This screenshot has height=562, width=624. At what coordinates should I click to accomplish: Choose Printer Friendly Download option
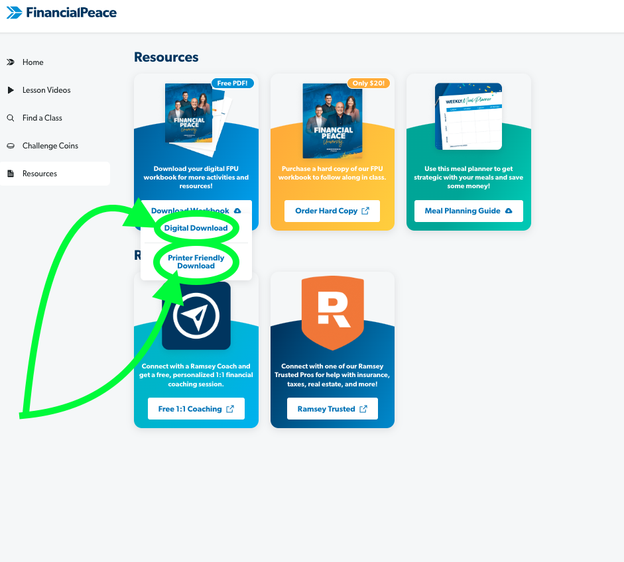(x=196, y=262)
